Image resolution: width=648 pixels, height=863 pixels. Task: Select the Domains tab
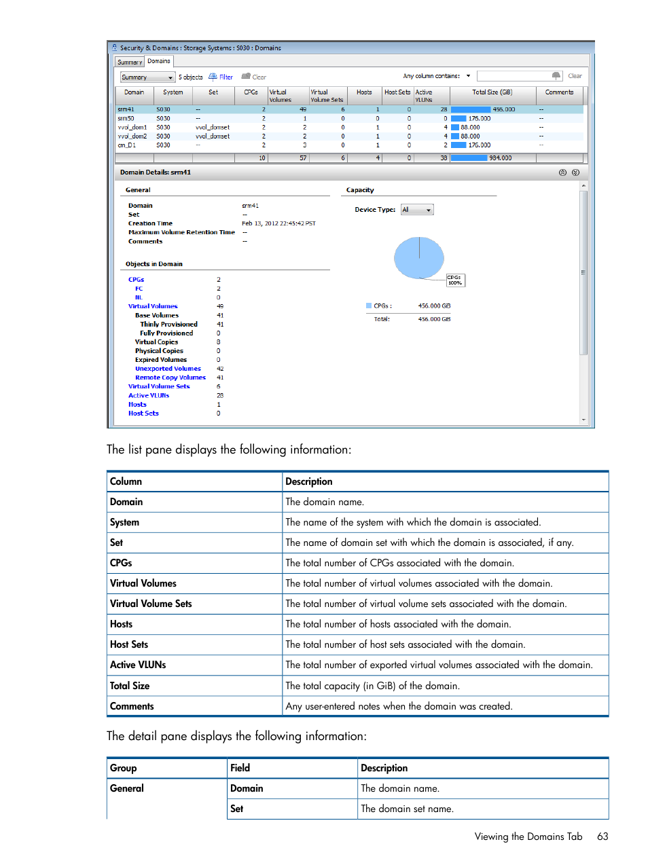pos(159,61)
